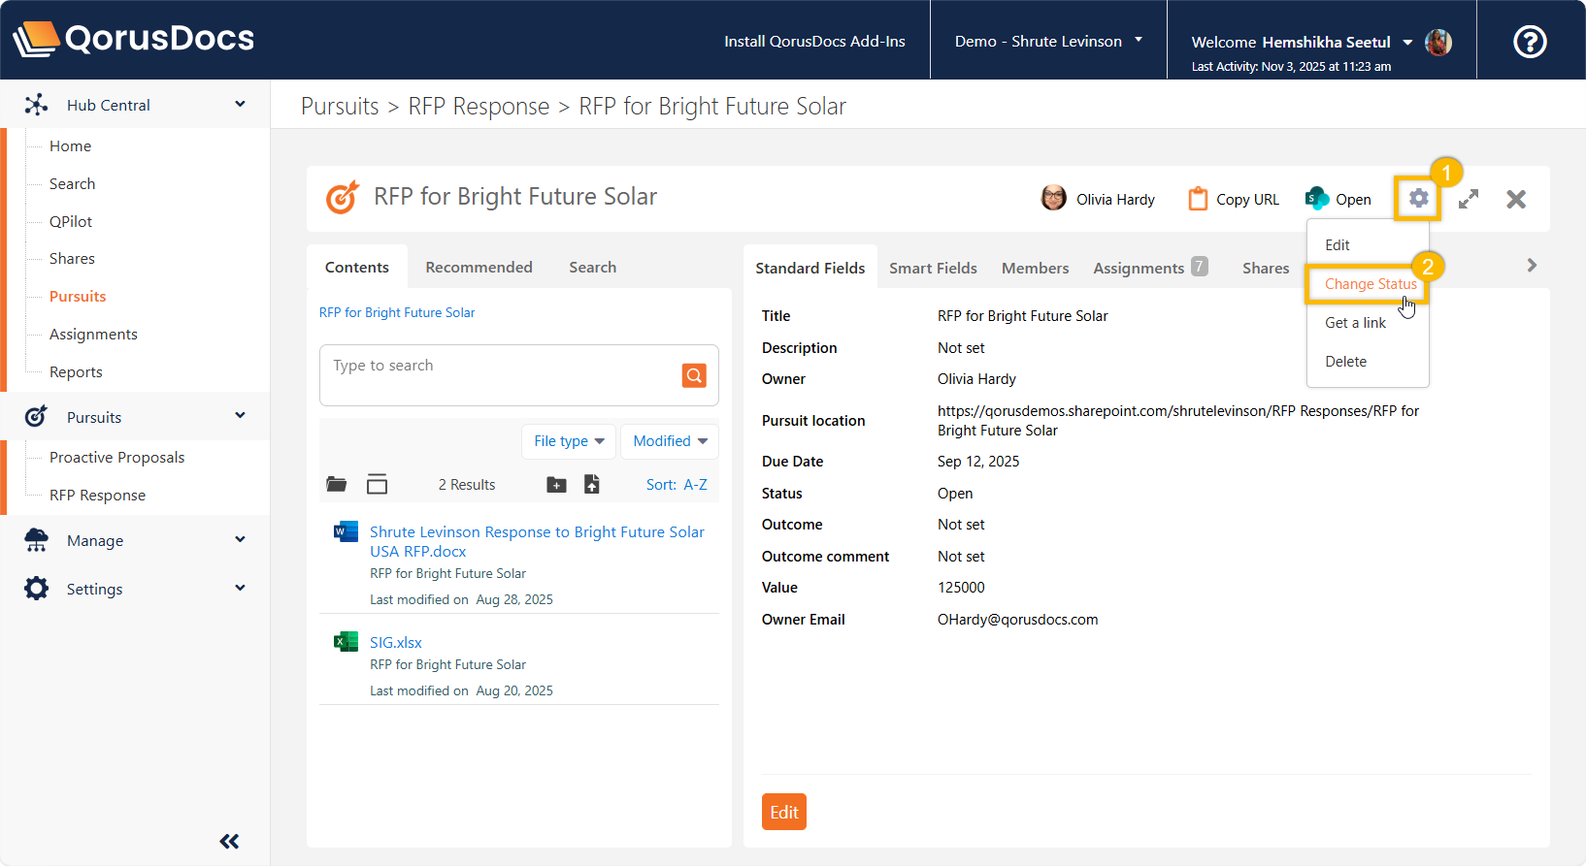
Task: Click the Copy URL clipboard button
Action: (1234, 199)
